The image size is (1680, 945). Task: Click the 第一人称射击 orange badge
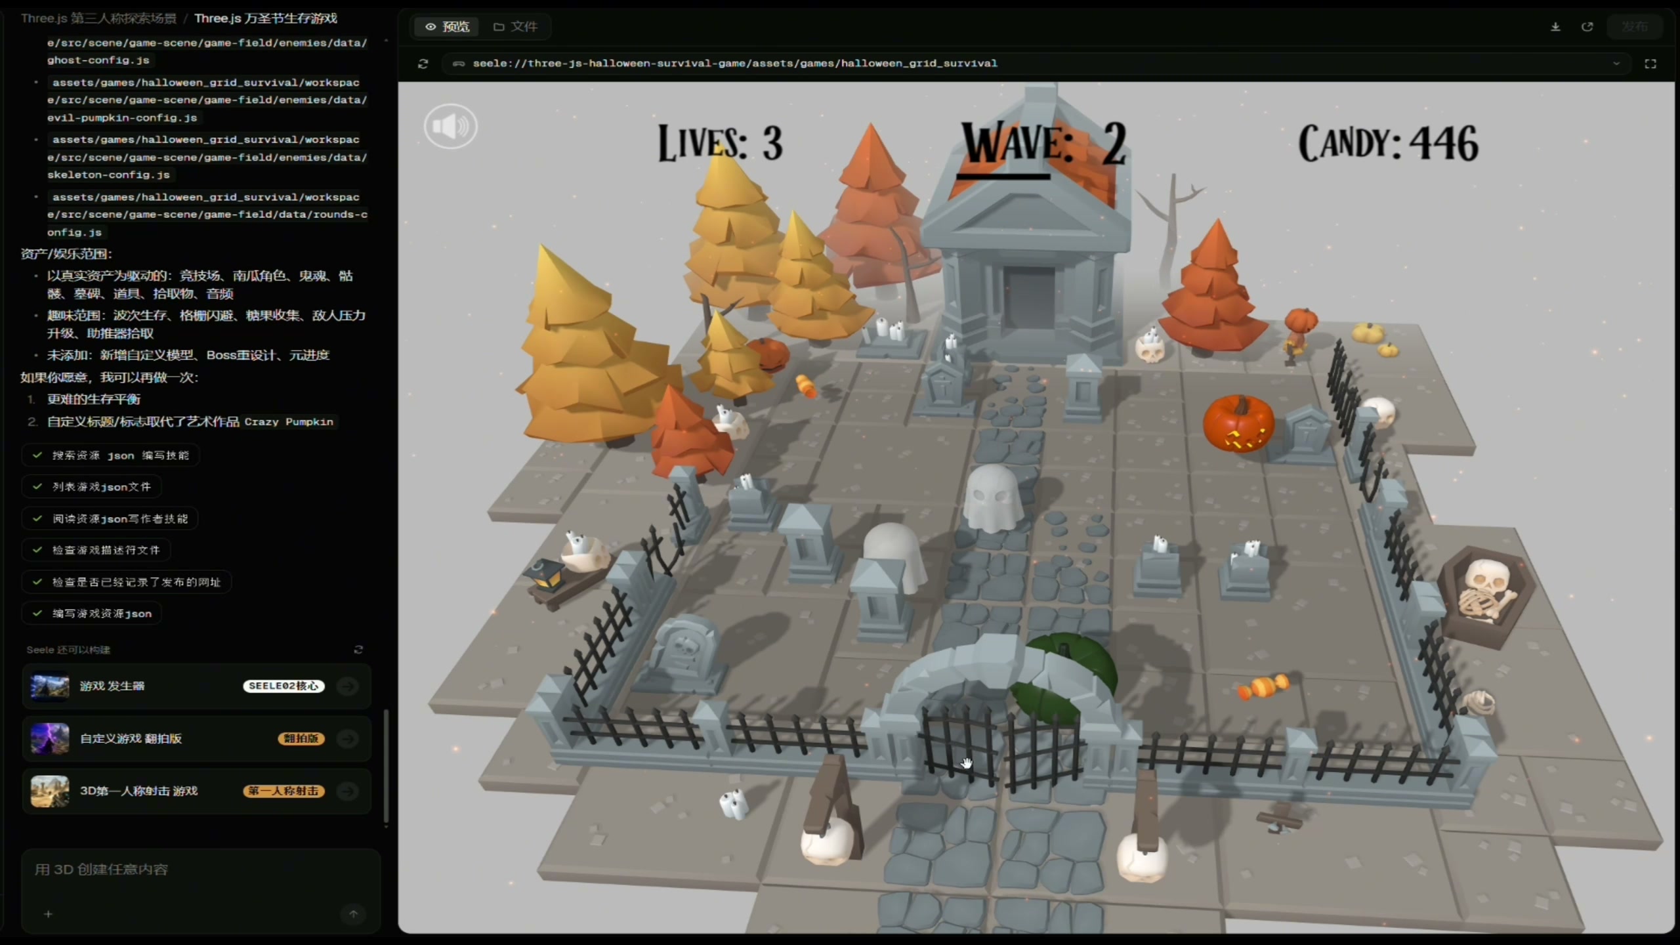click(x=283, y=791)
